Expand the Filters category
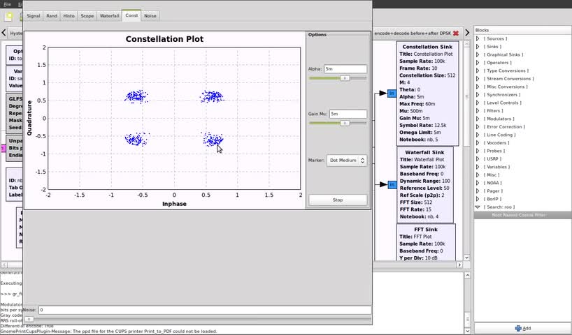Image resolution: width=572 pixels, height=335 pixels. coord(478,111)
